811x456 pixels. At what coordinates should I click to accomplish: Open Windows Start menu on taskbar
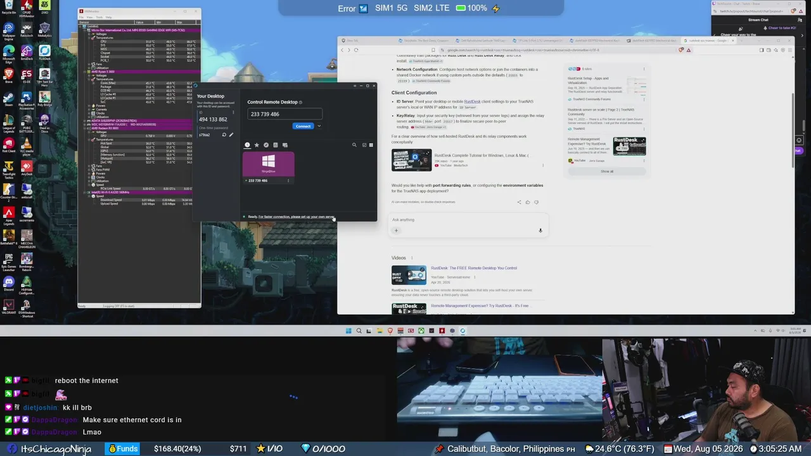(348, 331)
